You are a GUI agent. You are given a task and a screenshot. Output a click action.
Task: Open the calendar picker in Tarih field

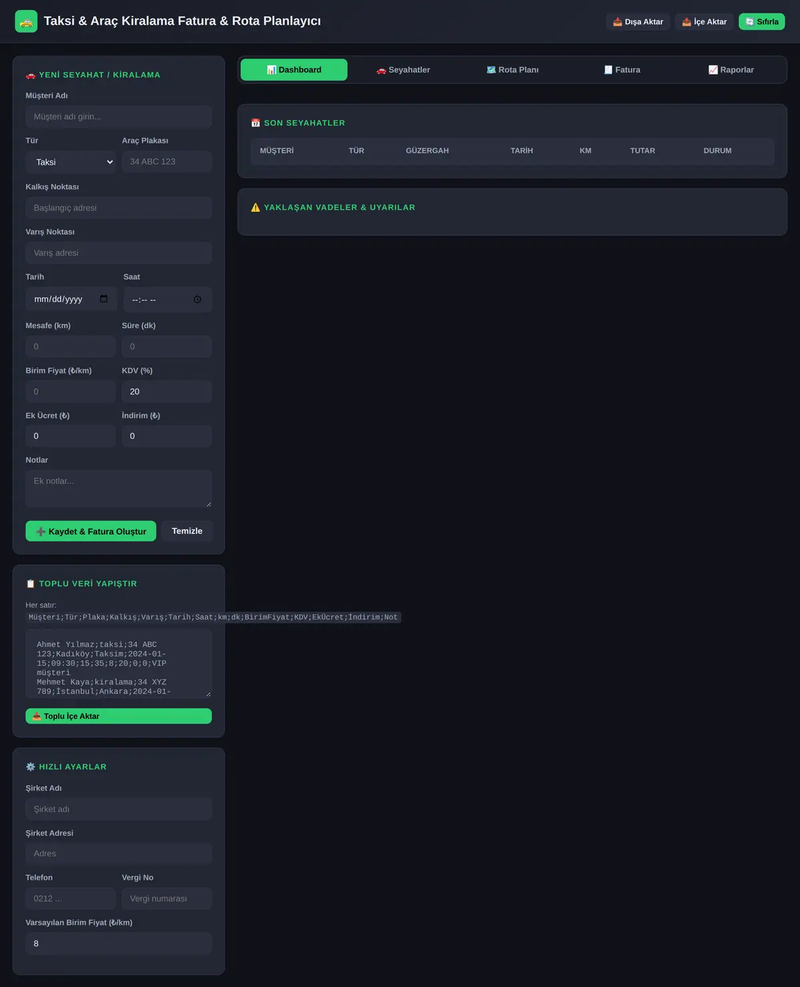coord(103,299)
